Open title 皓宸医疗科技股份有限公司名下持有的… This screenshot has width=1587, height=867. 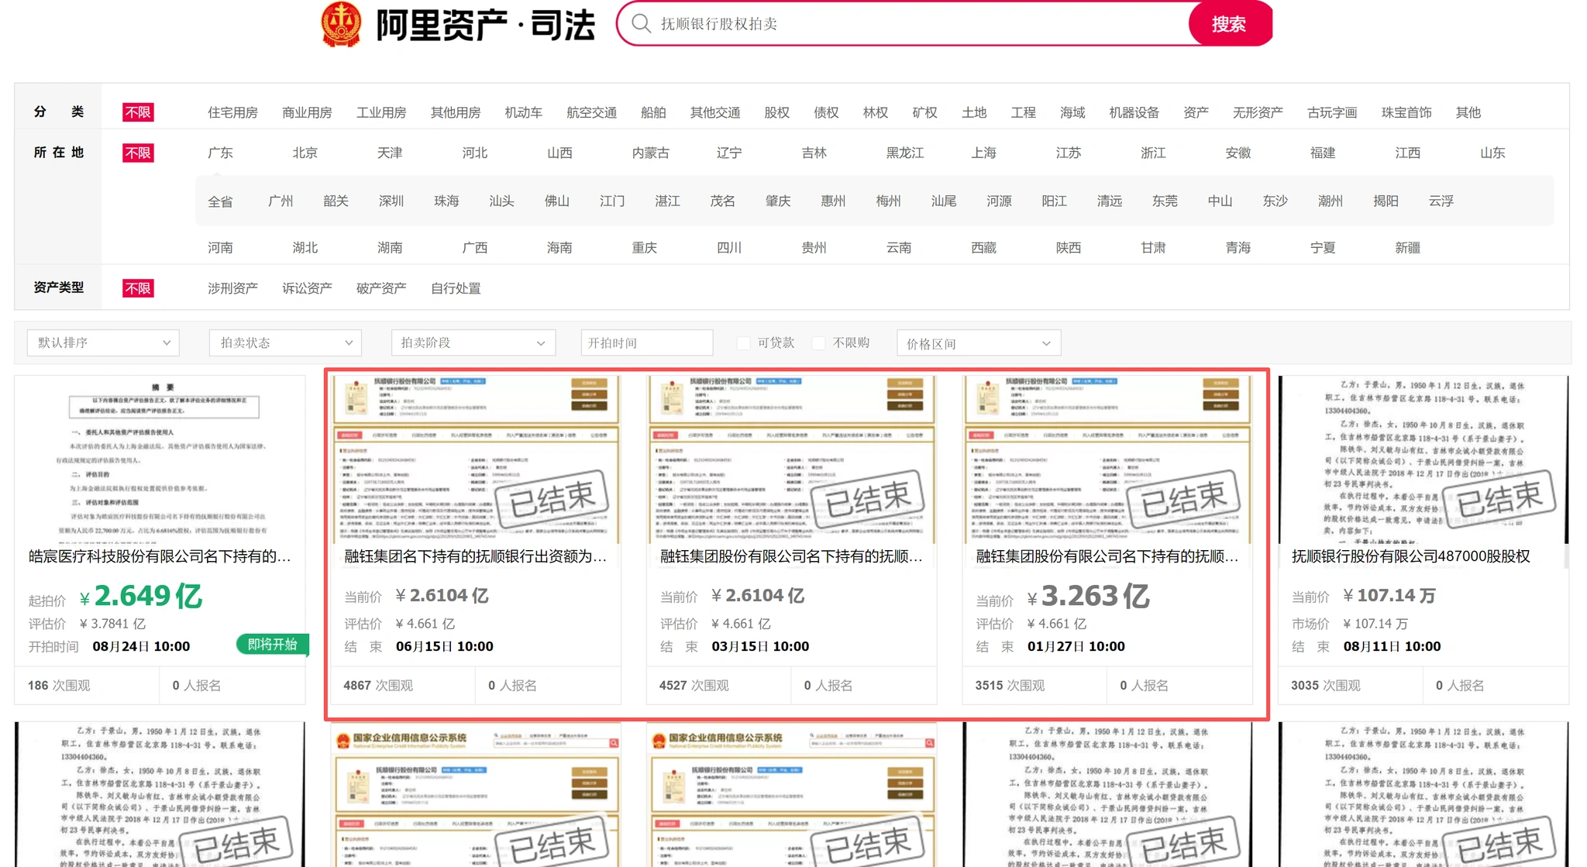tap(160, 556)
